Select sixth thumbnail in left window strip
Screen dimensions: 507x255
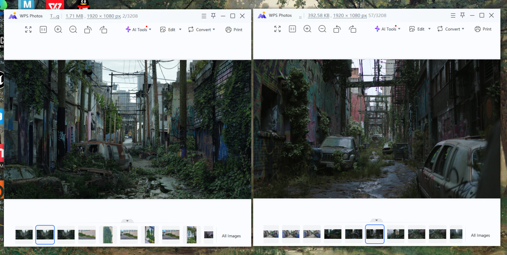[x=129, y=235]
